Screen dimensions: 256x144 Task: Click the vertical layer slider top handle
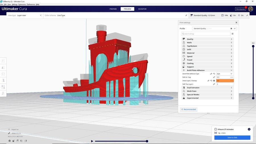point(253,46)
